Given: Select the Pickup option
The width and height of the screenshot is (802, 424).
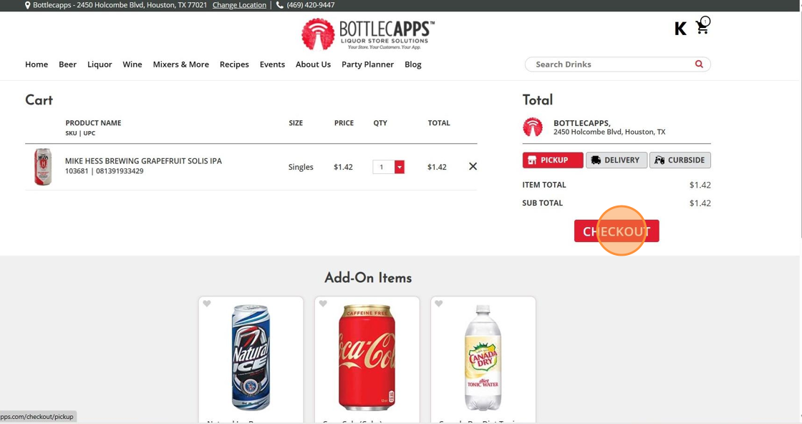Looking at the screenshot, I should pyautogui.click(x=552, y=160).
